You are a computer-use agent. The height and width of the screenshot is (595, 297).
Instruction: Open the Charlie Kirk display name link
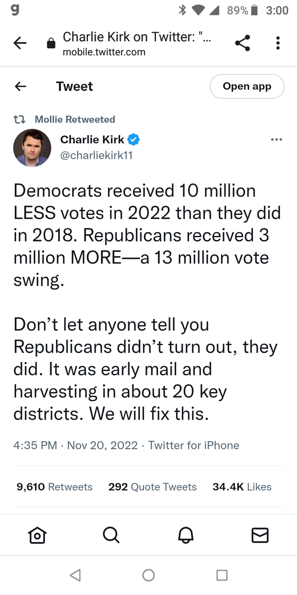click(92, 139)
